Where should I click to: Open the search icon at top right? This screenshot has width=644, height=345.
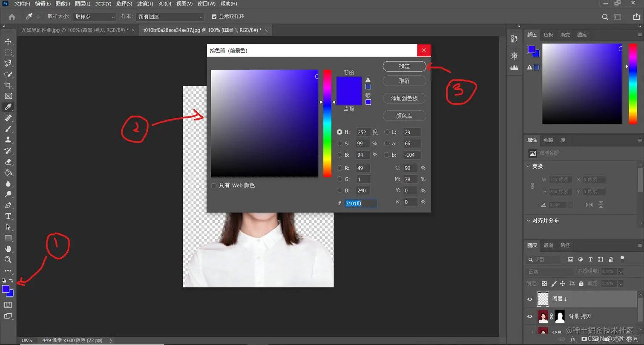(605, 17)
